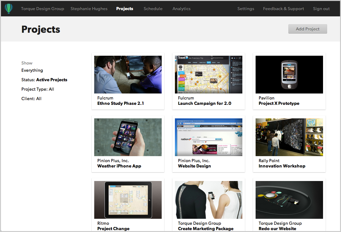Select the Project X Prototype phone image

(289, 75)
